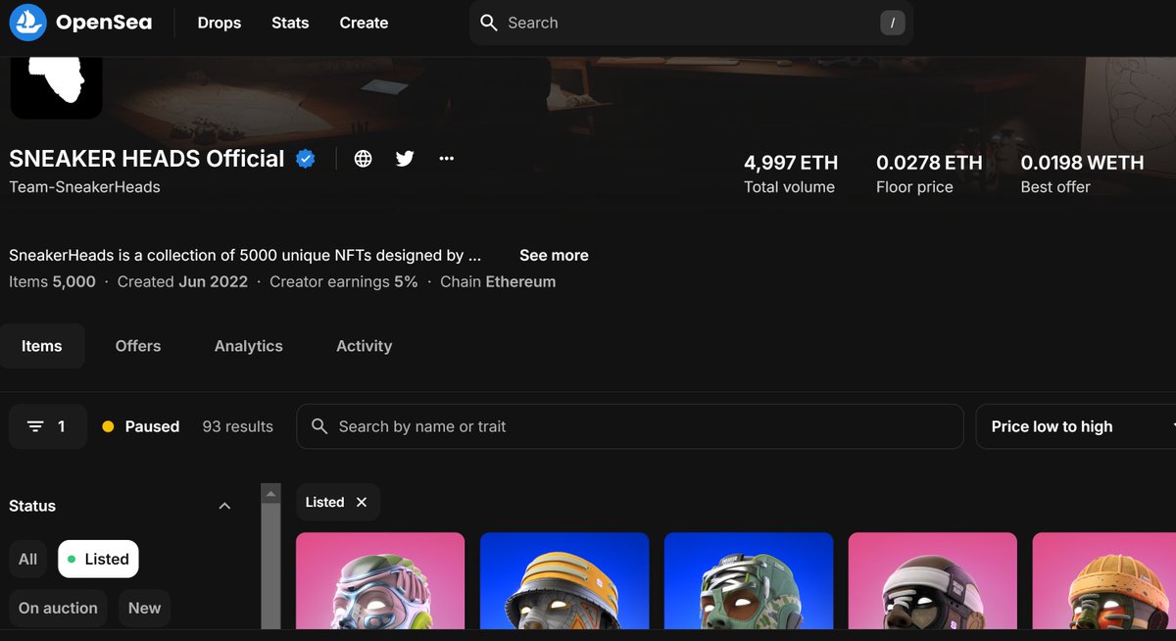Image resolution: width=1176 pixels, height=641 pixels.
Task: Open the collection Twitter icon
Action: pos(405,159)
